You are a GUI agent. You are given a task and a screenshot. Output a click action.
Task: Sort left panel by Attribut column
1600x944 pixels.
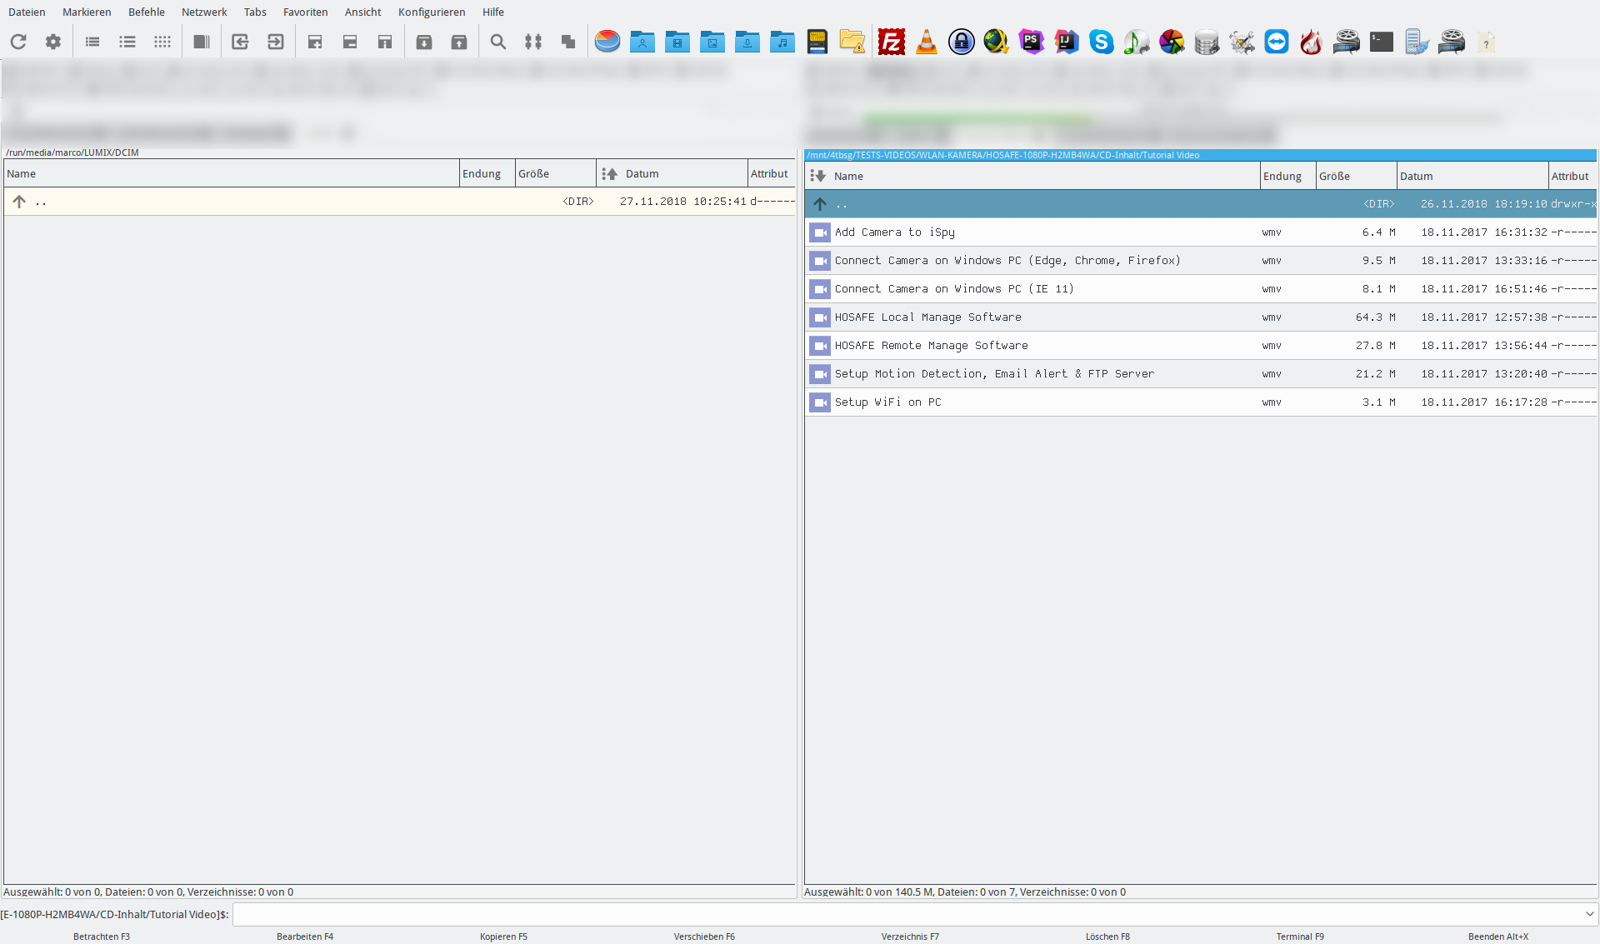coord(772,173)
